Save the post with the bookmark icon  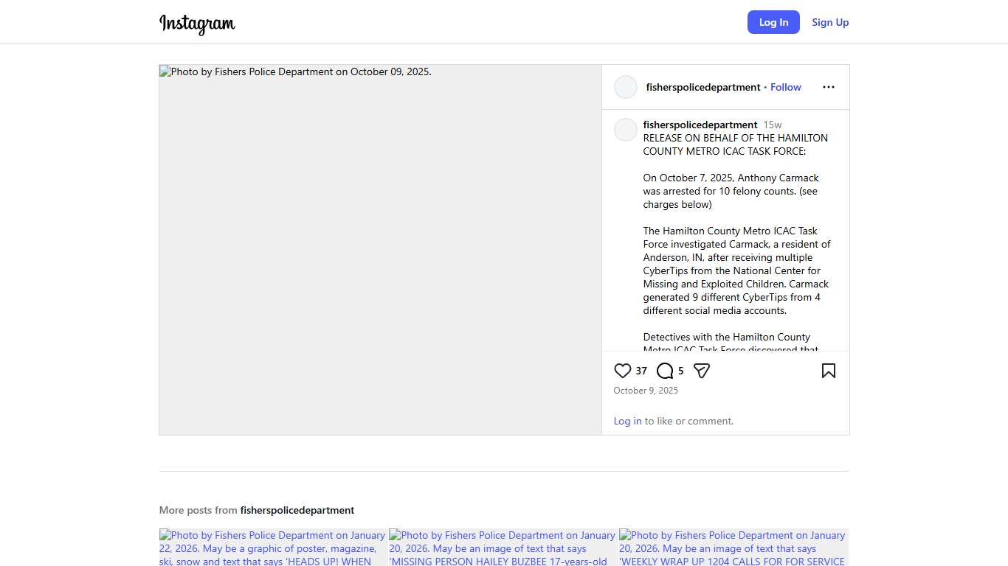click(x=829, y=371)
